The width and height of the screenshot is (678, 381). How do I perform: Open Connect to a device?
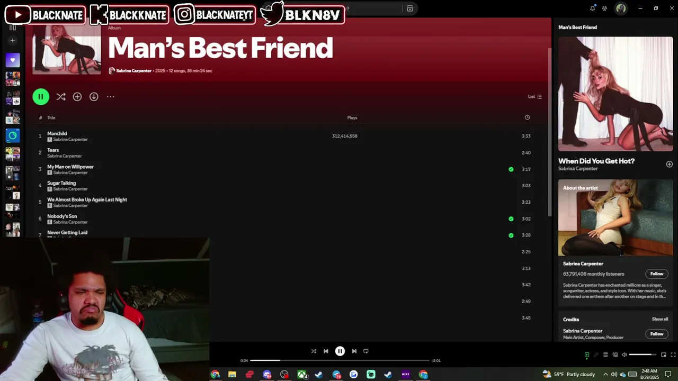[615, 355]
